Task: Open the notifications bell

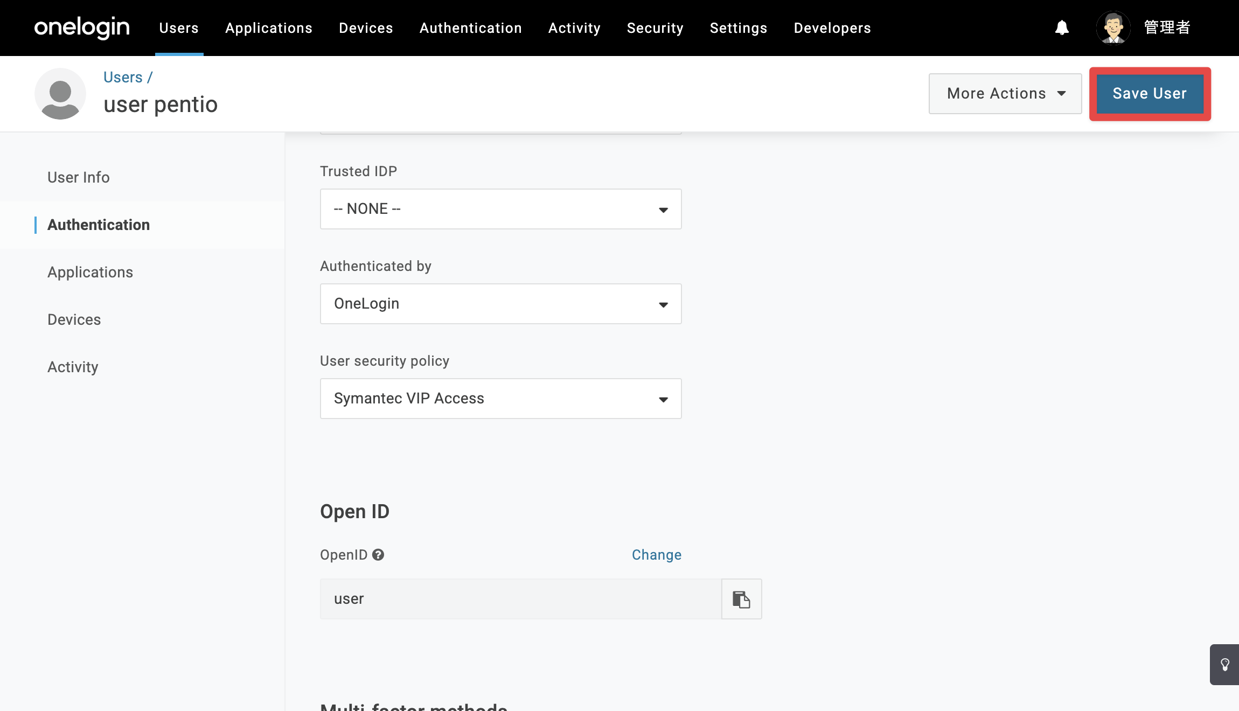Action: pos(1062,27)
